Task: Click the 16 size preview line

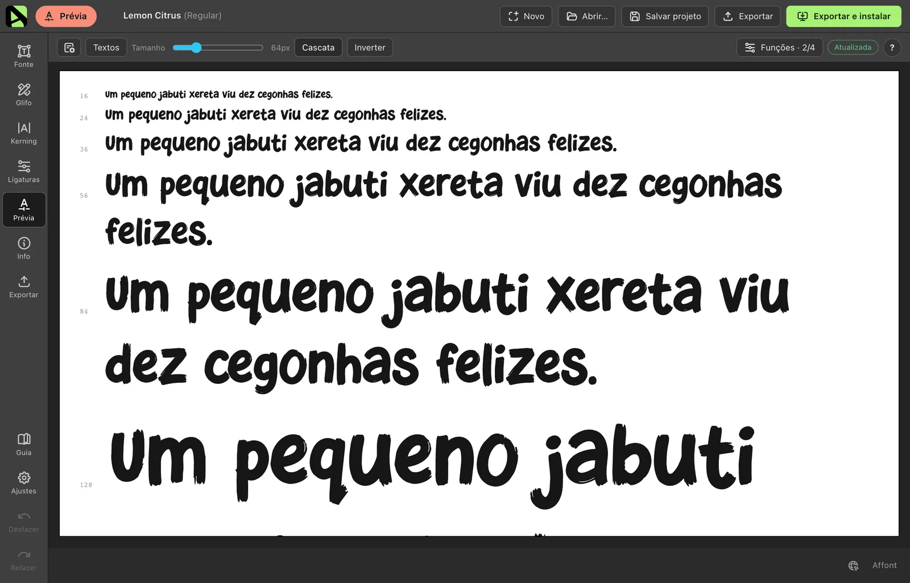Action: tap(219, 94)
